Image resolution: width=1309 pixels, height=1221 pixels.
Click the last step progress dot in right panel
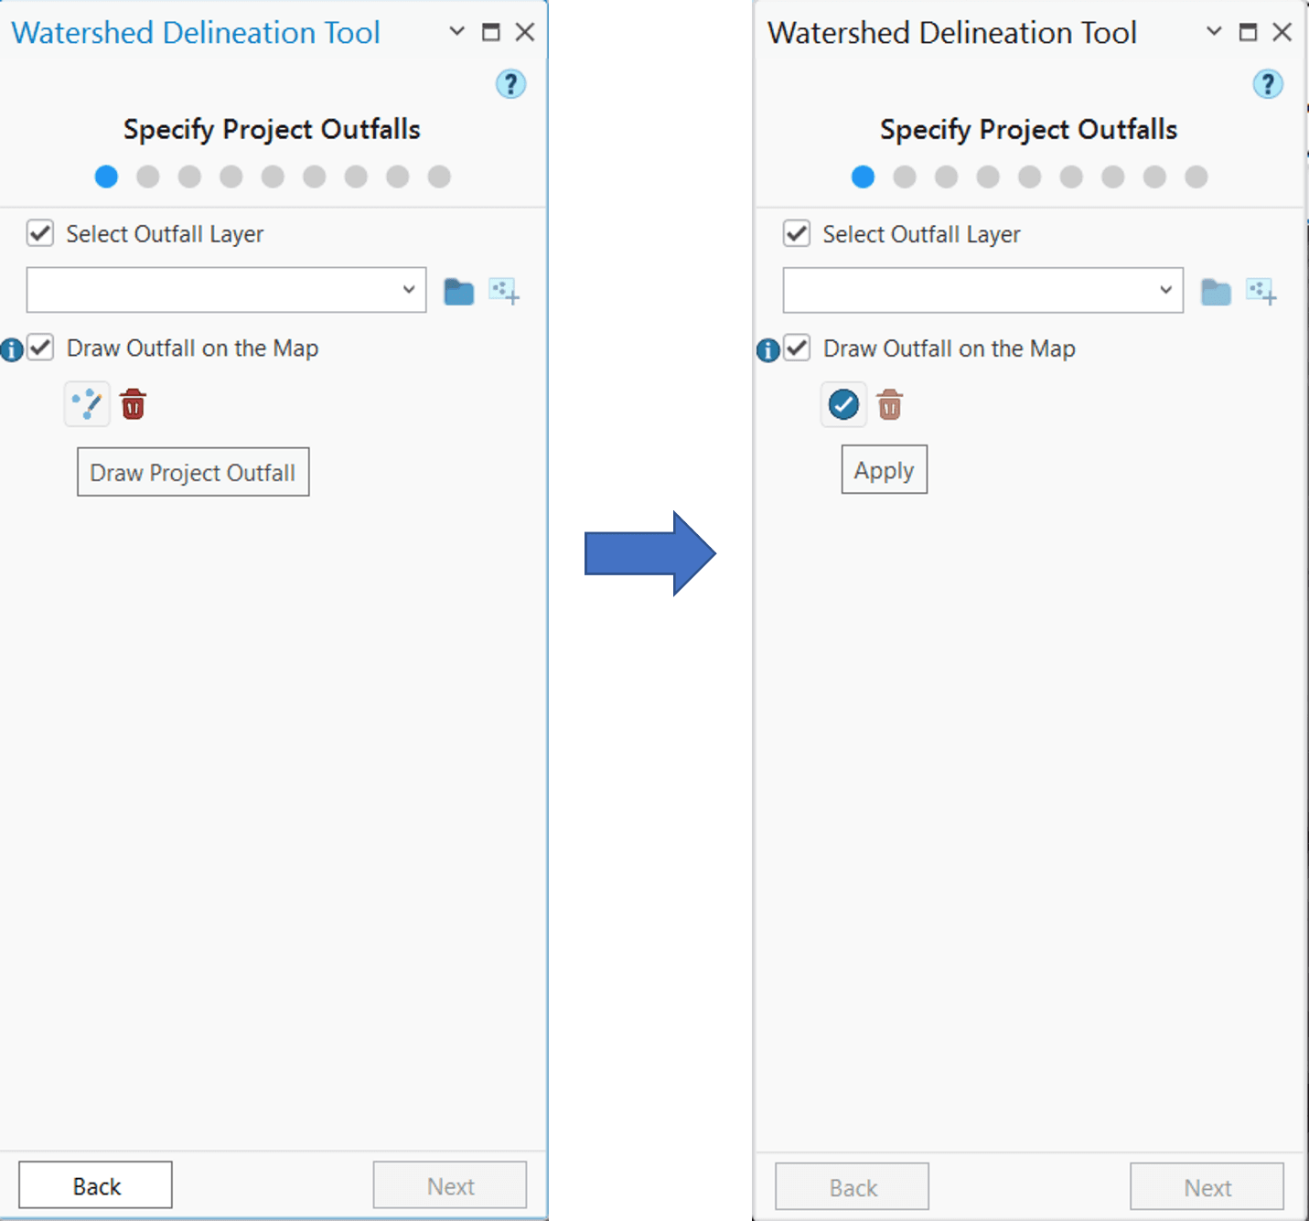point(1196,177)
